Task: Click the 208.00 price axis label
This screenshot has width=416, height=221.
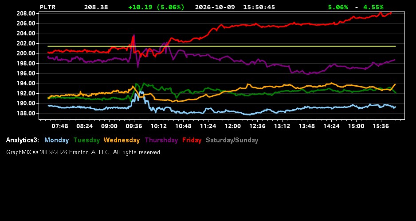Action: (26, 14)
